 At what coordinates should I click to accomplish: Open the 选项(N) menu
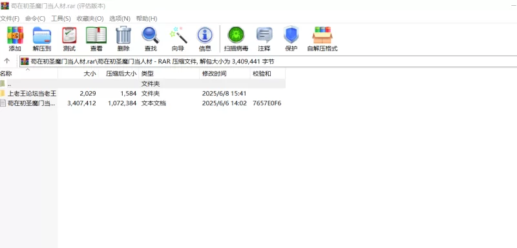pos(120,19)
